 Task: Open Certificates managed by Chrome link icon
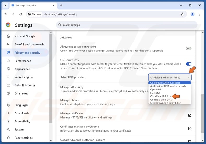(190, 128)
